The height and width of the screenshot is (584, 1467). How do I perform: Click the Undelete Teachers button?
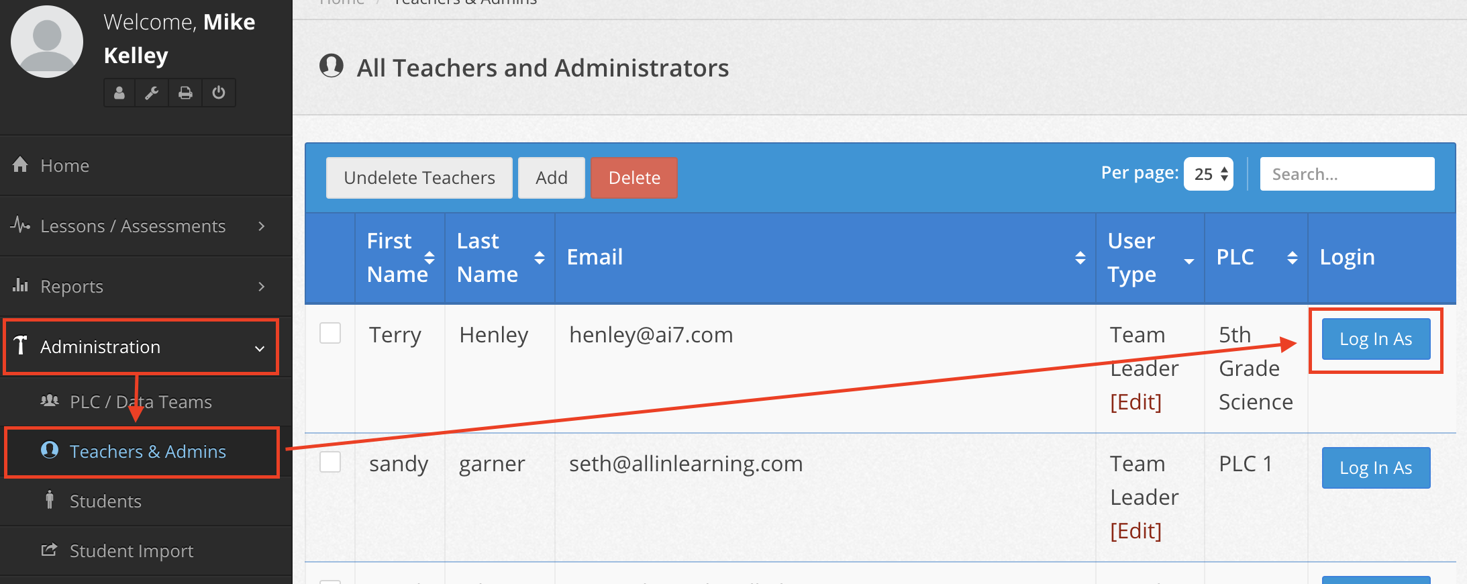(x=419, y=178)
